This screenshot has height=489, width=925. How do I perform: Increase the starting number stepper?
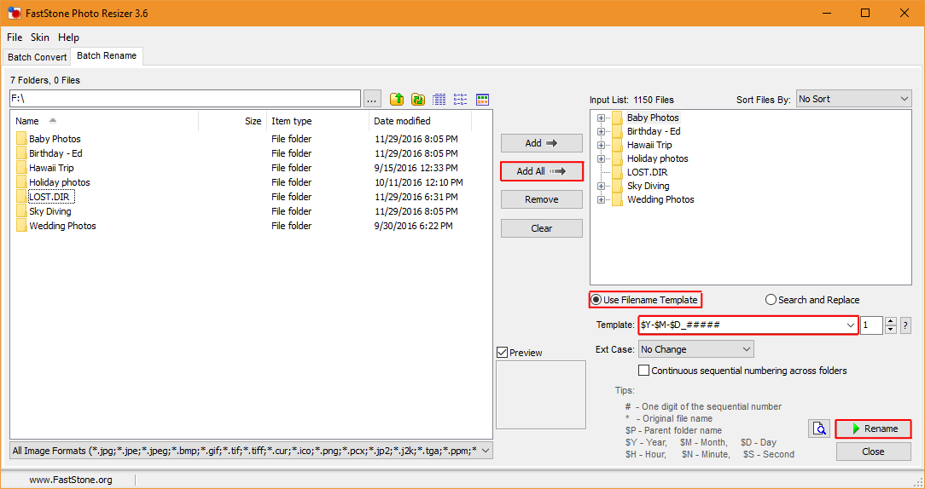point(891,321)
